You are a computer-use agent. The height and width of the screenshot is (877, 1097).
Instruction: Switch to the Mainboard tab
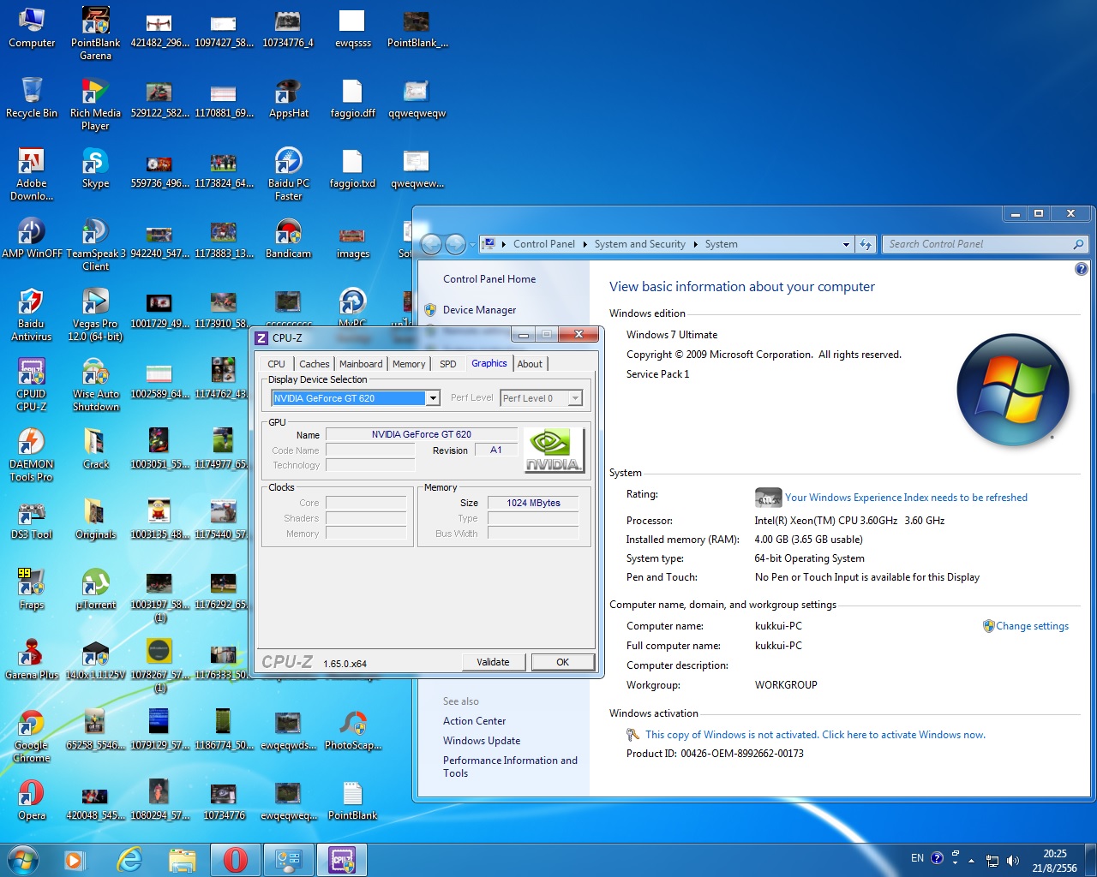pyautogui.click(x=361, y=364)
